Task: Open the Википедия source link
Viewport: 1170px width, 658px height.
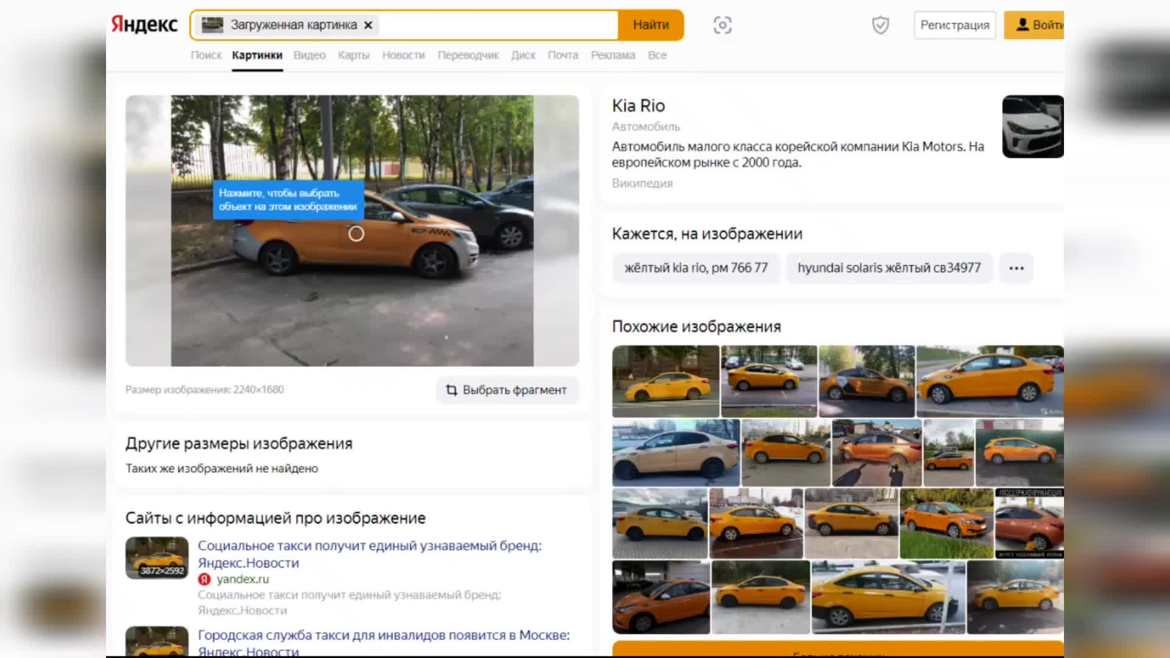Action: pyautogui.click(x=642, y=183)
